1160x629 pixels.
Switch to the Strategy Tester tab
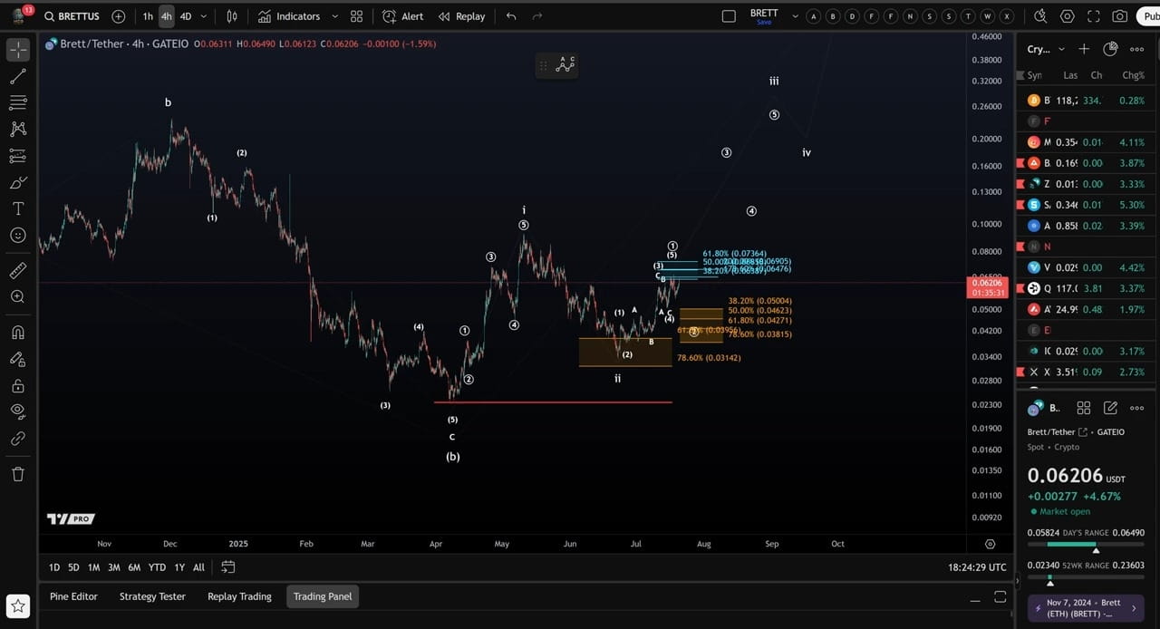(x=151, y=596)
